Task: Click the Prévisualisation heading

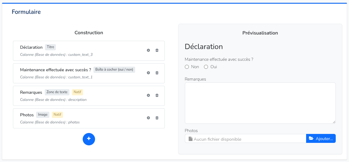Action: (260, 33)
